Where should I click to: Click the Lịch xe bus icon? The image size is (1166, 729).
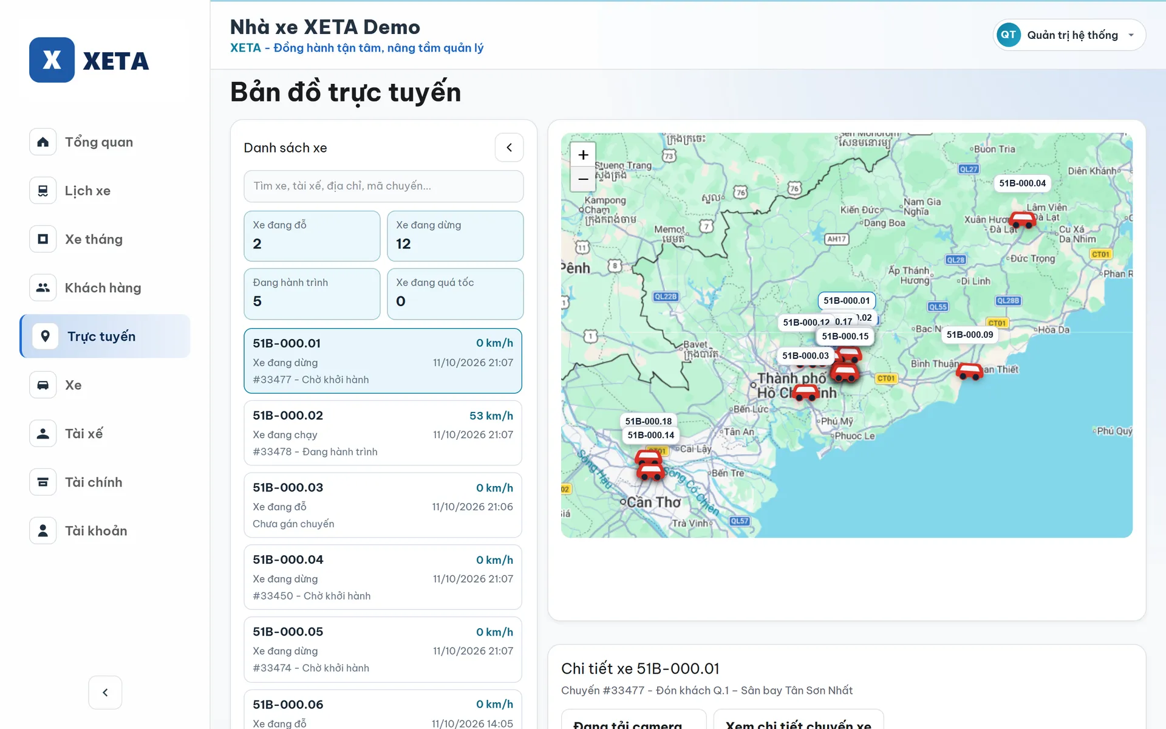pyautogui.click(x=43, y=191)
